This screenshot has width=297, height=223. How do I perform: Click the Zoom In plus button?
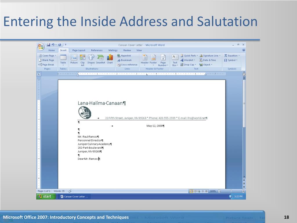point(243,191)
